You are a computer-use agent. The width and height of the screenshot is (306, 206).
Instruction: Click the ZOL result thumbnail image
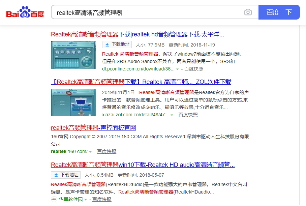(x=73, y=102)
